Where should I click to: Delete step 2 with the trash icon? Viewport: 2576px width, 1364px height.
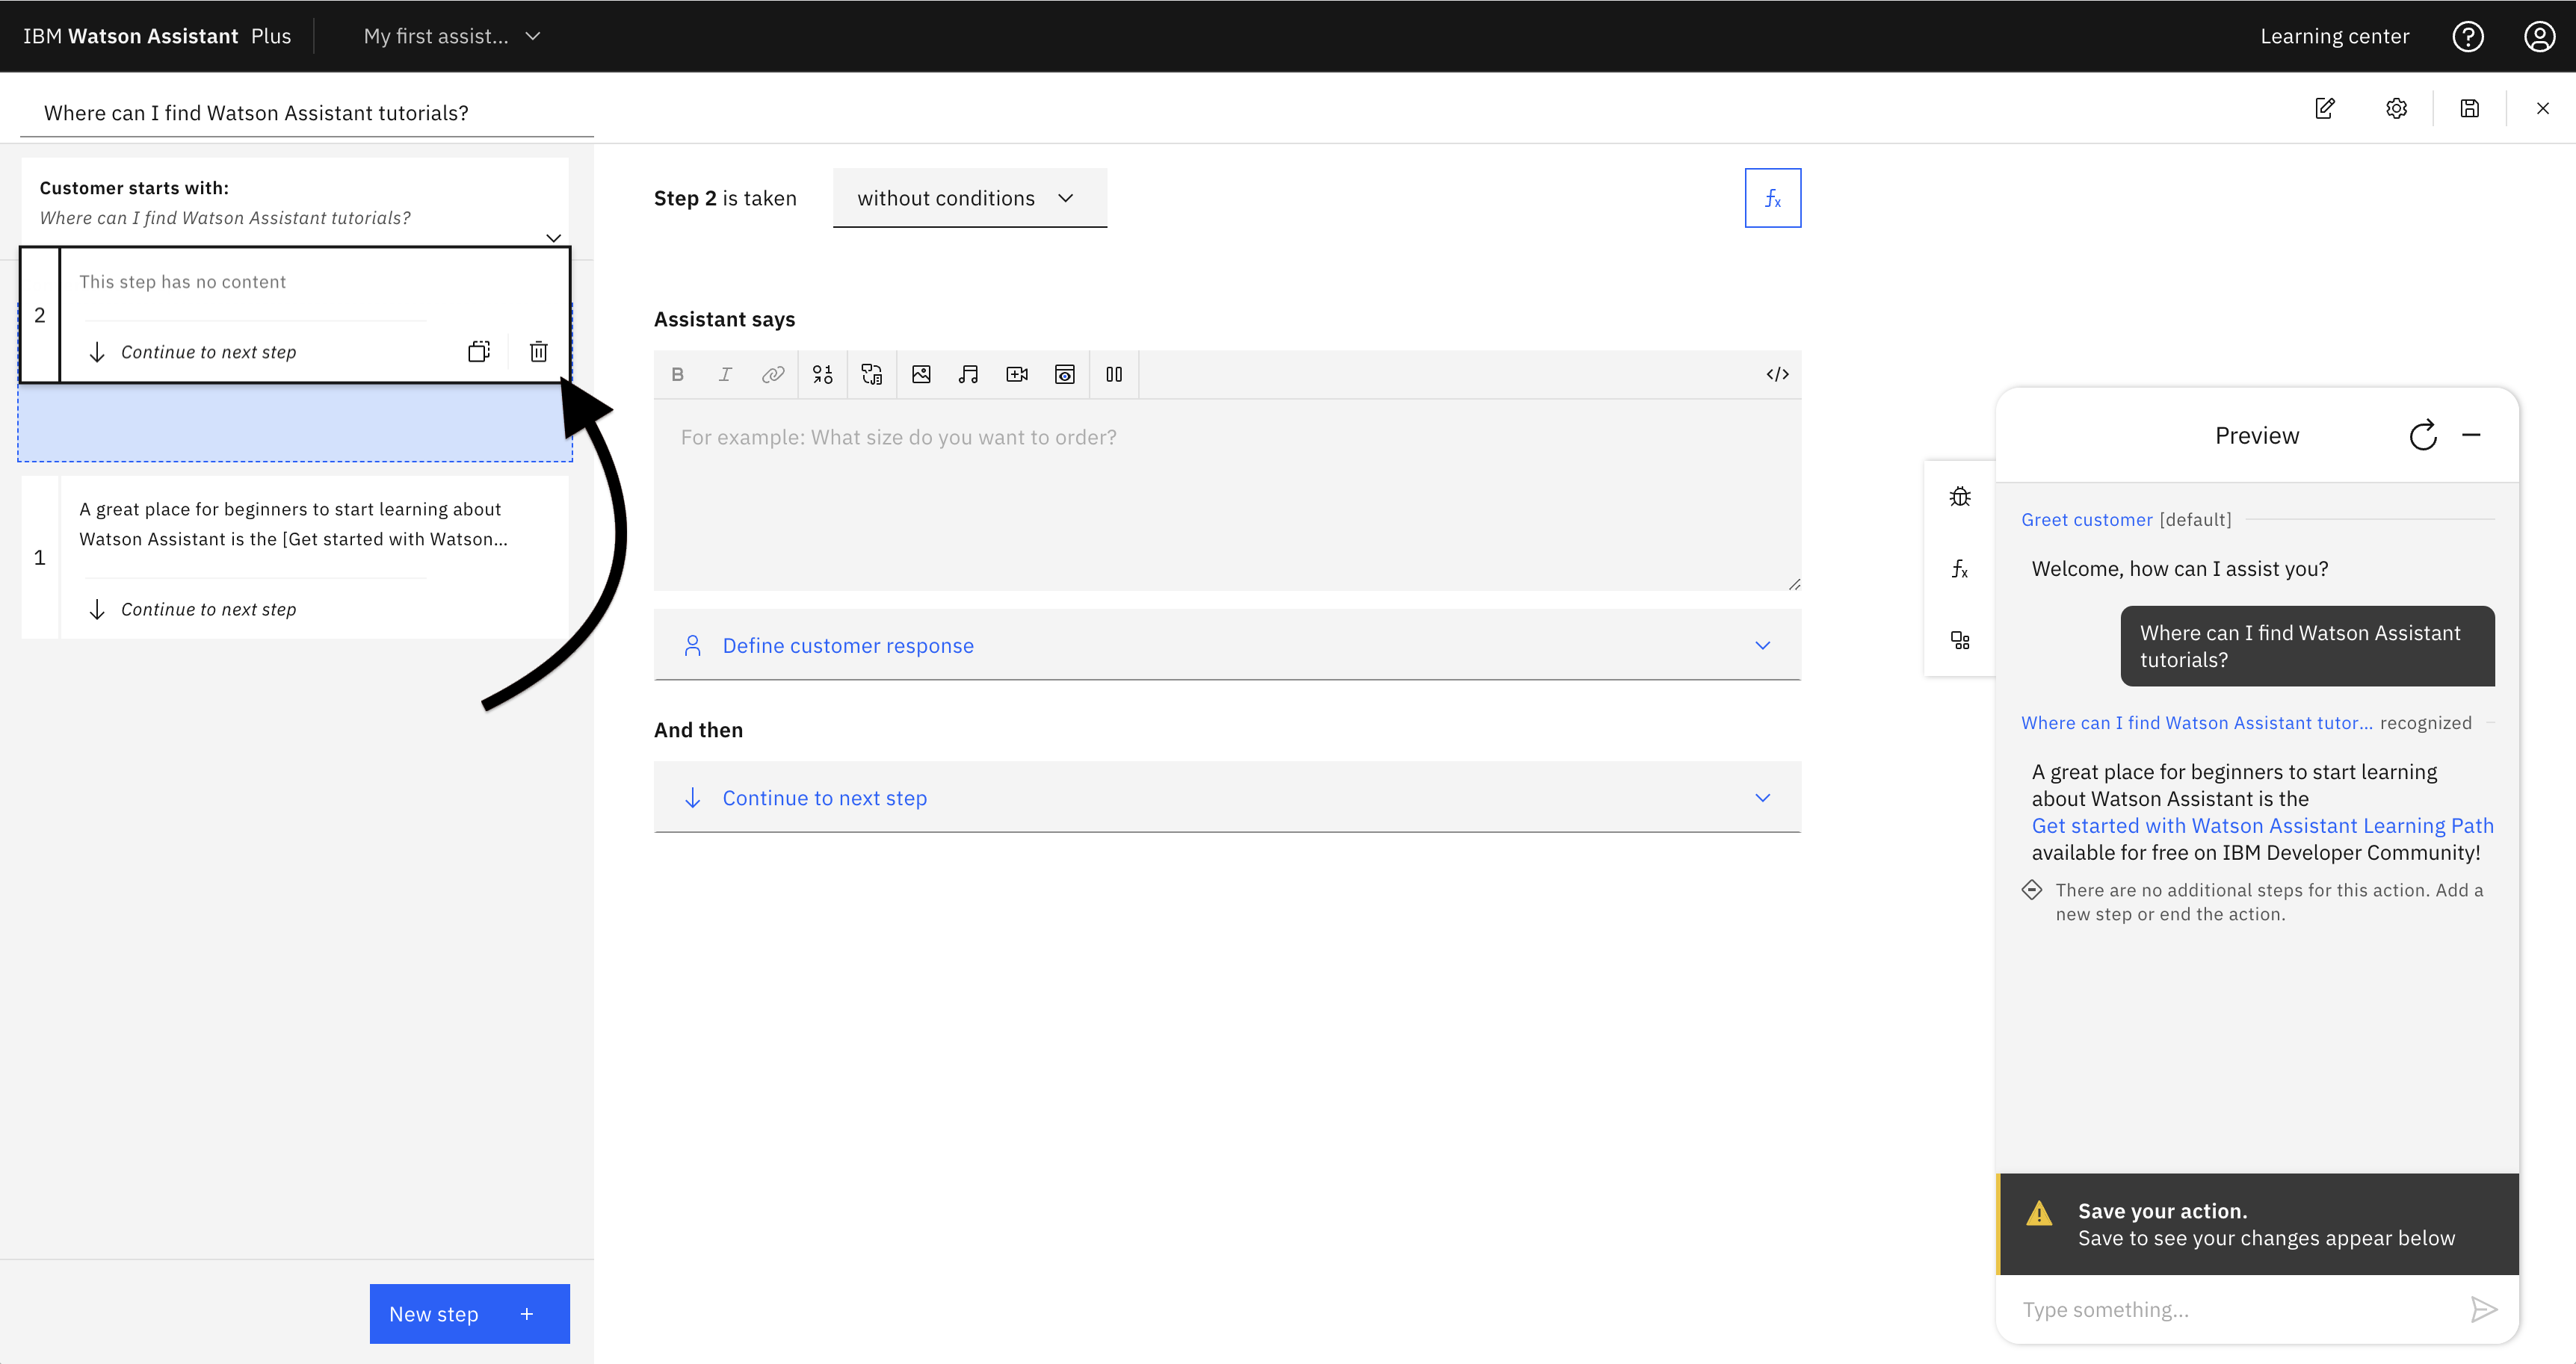538,352
